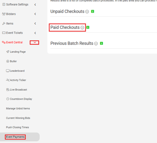Viewport: 157px width, 143px height.
Task: Select the Live Broadcast entry
Action: tap(17, 90)
